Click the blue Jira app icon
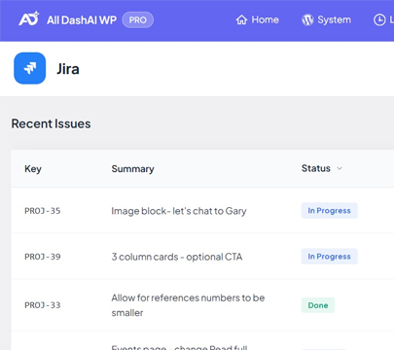 [x=30, y=68]
